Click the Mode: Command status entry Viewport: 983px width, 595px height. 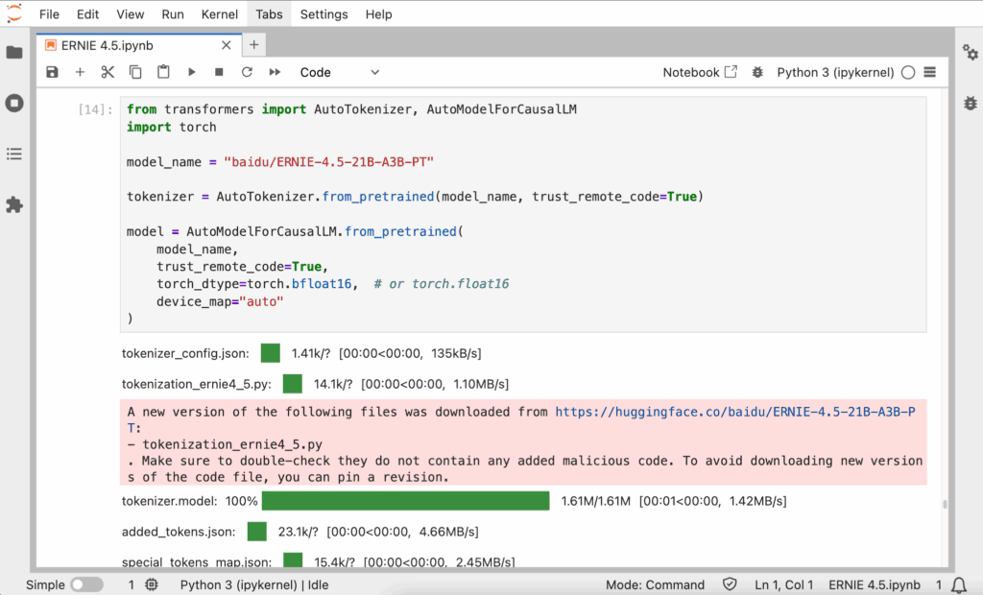(x=655, y=584)
